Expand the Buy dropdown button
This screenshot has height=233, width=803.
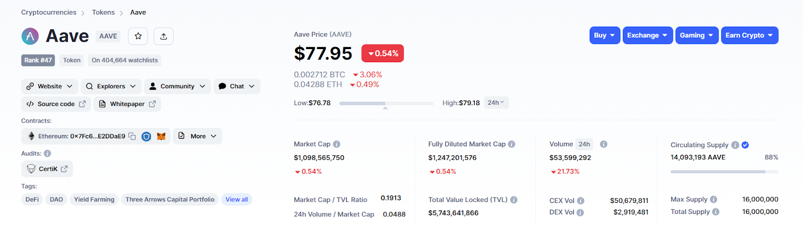[x=604, y=36]
